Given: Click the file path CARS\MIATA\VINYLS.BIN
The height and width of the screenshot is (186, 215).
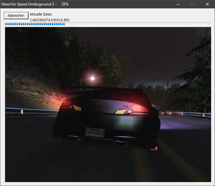Looking at the screenshot, I should pyautogui.click(x=50, y=20).
